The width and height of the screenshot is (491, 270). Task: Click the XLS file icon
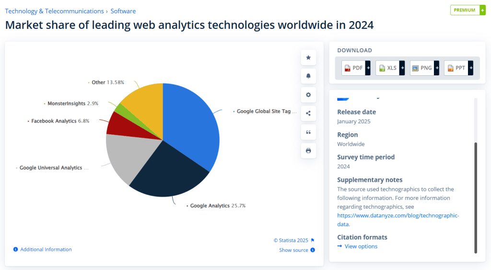click(382, 68)
